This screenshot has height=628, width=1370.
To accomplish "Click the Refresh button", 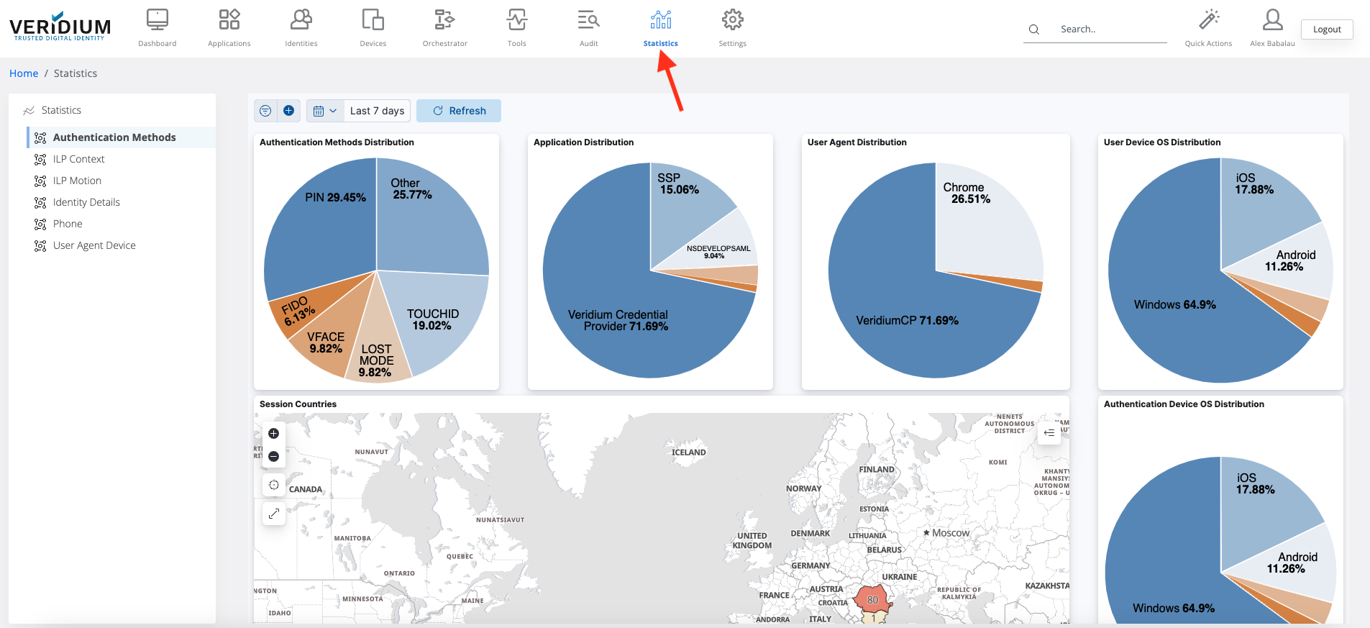I will coord(459,111).
